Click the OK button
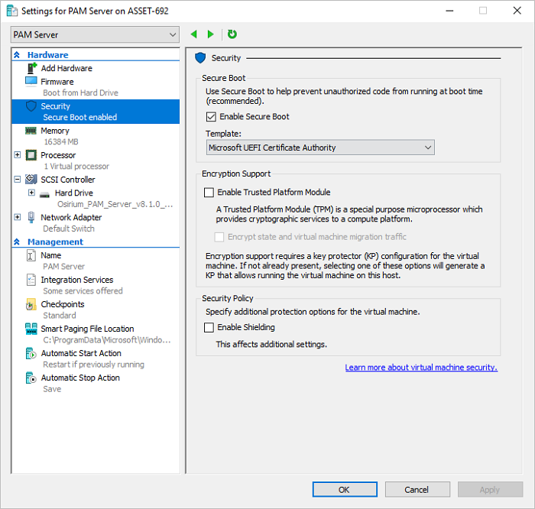Viewport: 535px width, 509px height. (x=345, y=490)
